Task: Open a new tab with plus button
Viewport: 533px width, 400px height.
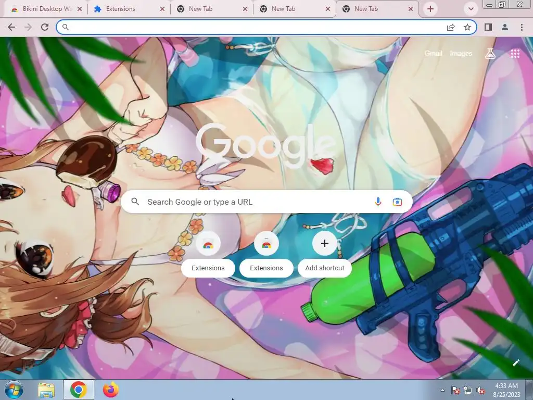Action: point(430,9)
